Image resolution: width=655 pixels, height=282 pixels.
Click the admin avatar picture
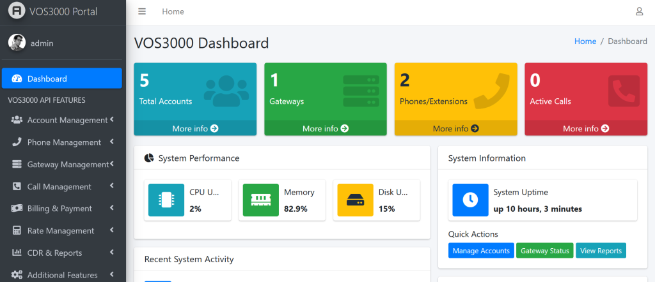click(x=17, y=43)
